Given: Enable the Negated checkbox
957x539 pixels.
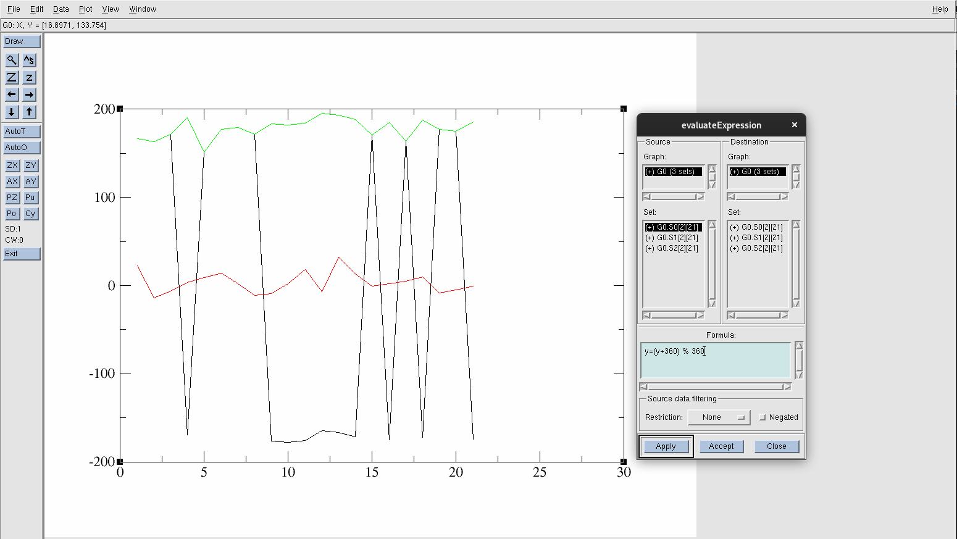Looking at the screenshot, I should pos(763,417).
